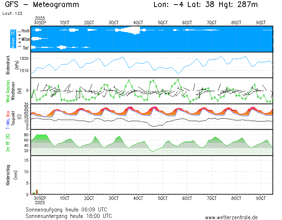
Task: Click the 1015 pressure tick value
Action: tap(24, 71)
